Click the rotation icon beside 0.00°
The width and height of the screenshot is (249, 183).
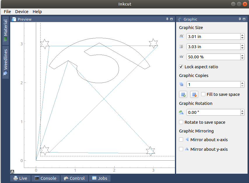click(181, 112)
